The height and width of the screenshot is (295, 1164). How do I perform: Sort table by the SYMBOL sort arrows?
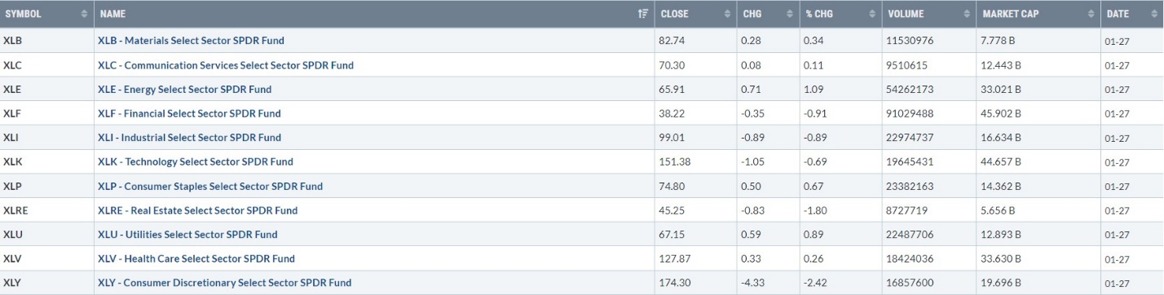click(x=84, y=15)
